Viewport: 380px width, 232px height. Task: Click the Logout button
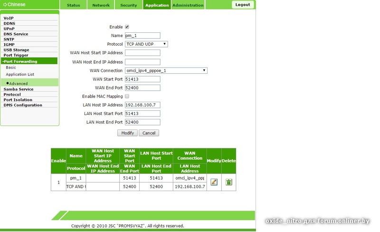(x=243, y=5)
